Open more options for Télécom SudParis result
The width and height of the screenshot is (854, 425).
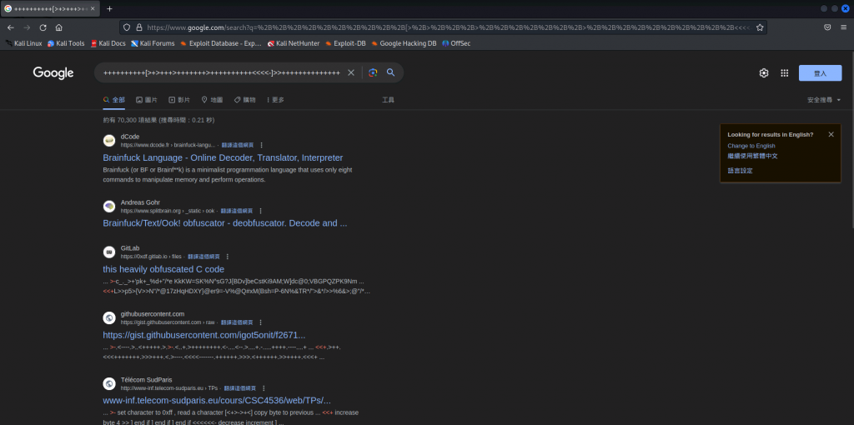[x=264, y=388]
